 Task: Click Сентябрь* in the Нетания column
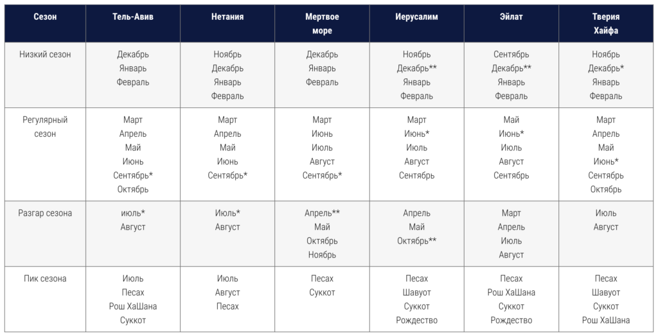click(227, 175)
